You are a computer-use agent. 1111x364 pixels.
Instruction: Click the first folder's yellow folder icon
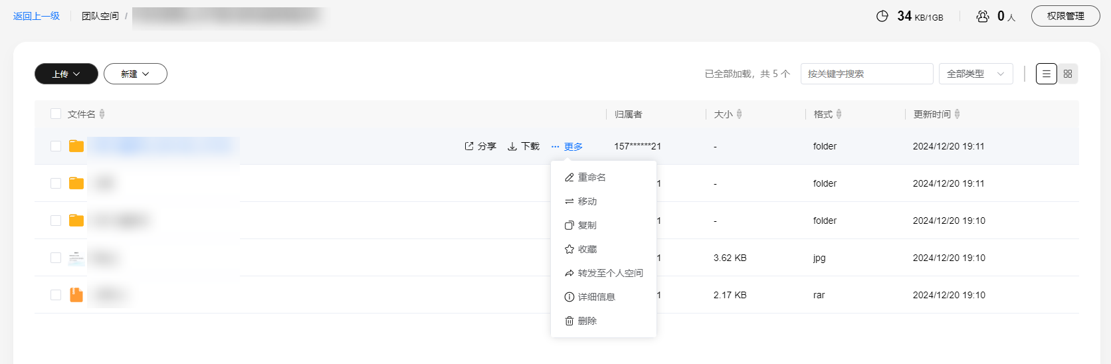(76, 146)
